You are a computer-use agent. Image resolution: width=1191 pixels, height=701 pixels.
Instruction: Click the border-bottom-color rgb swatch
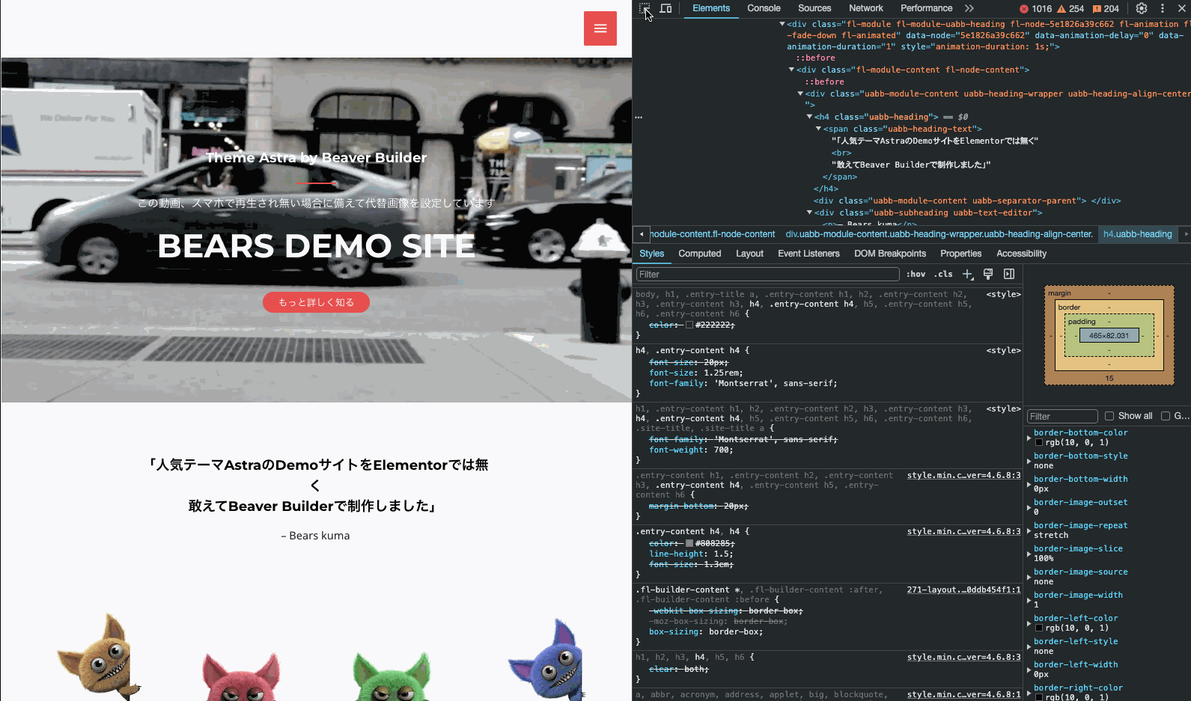tap(1039, 443)
